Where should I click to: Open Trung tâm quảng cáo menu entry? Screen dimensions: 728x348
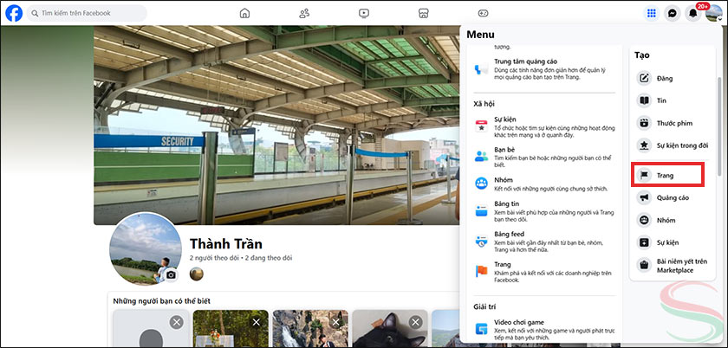coord(544,69)
